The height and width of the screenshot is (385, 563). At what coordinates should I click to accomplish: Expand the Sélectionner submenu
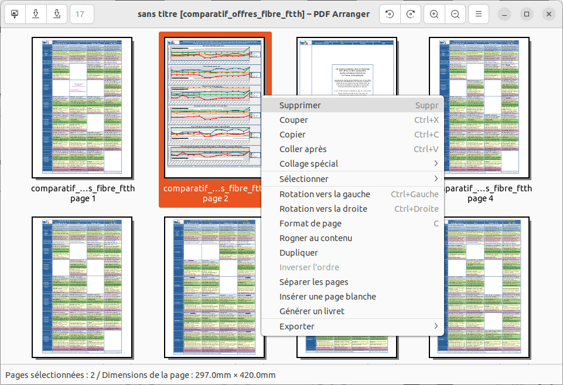[x=353, y=179]
